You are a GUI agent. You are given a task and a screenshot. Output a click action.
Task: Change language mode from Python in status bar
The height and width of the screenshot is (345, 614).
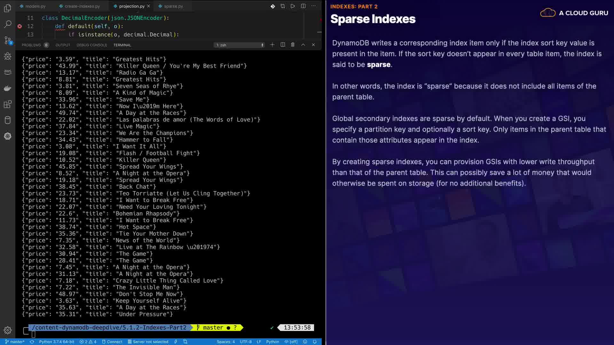coord(272,342)
